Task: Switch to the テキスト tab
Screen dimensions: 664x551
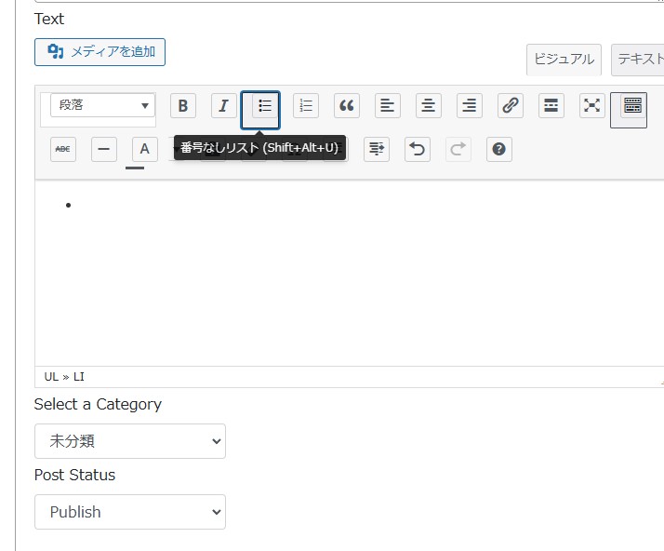Action: click(638, 60)
